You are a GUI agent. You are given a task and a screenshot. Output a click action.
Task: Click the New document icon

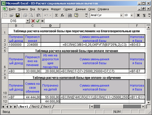click(x=5, y=15)
